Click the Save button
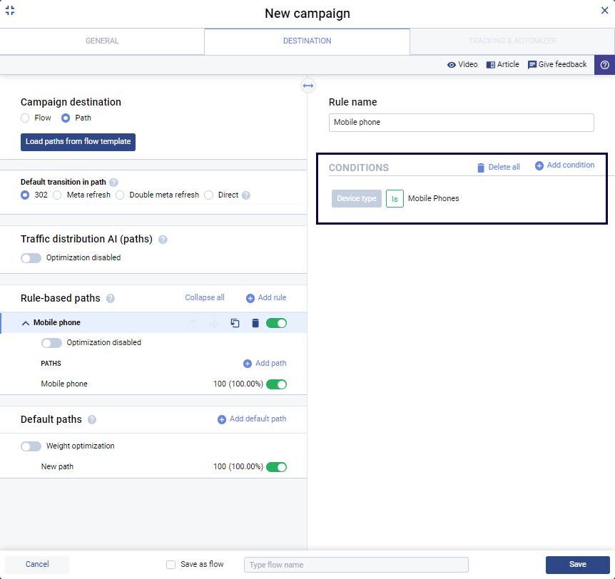The height and width of the screenshot is (579, 615). 577,565
